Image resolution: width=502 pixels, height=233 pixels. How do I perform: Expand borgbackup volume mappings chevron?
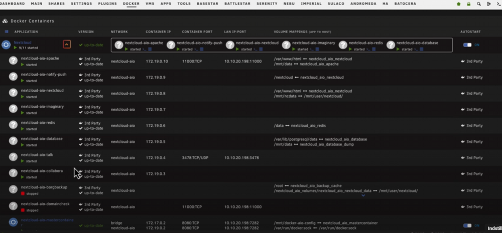[x=363, y=195]
